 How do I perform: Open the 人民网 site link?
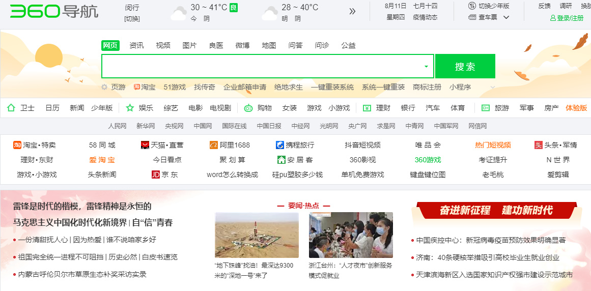tap(117, 126)
